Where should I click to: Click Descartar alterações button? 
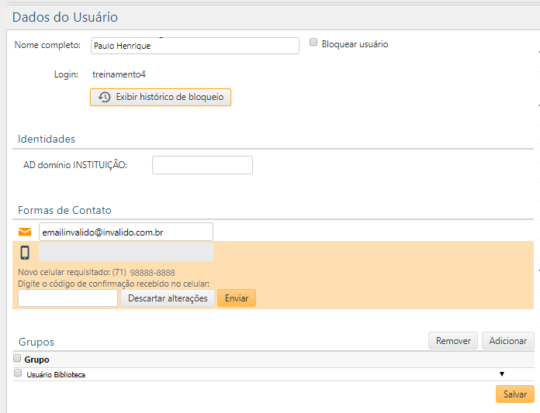point(168,298)
